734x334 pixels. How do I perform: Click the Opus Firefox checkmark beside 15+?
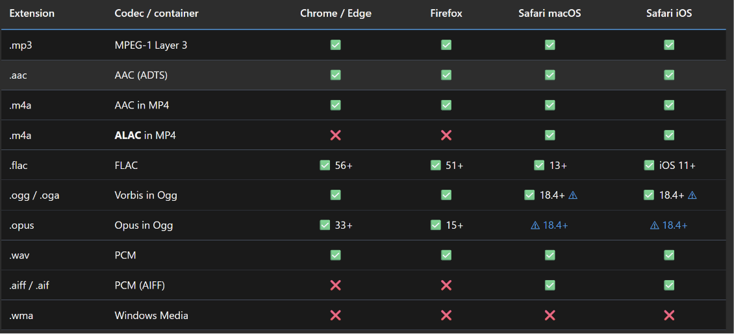coord(435,225)
